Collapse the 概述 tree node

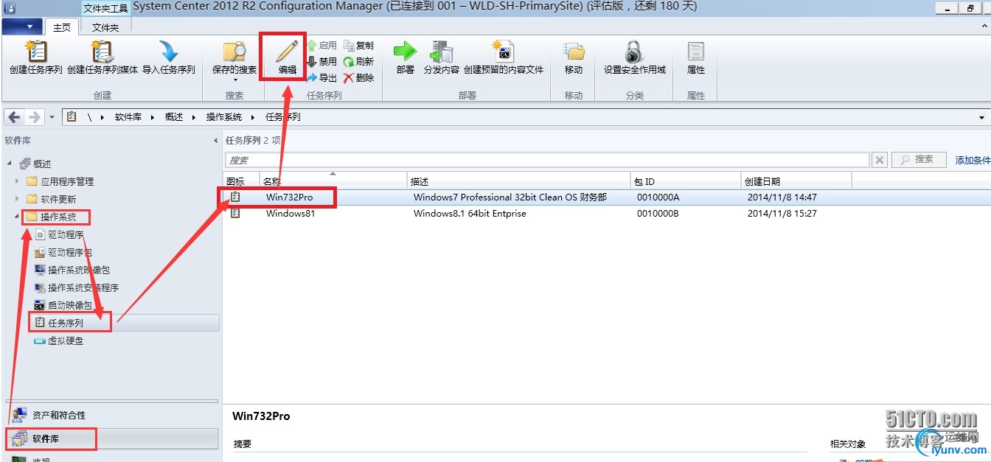pos(10,164)
